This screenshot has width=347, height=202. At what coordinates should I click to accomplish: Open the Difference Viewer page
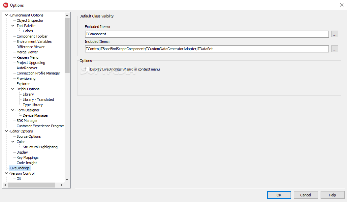click(x=31, y=47)
